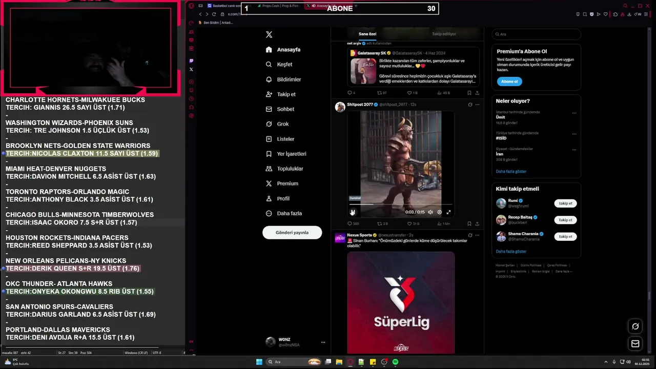Screen dimensions: 656x369
Task: Open more options for #ISİD trend
Action: point(574,134)
